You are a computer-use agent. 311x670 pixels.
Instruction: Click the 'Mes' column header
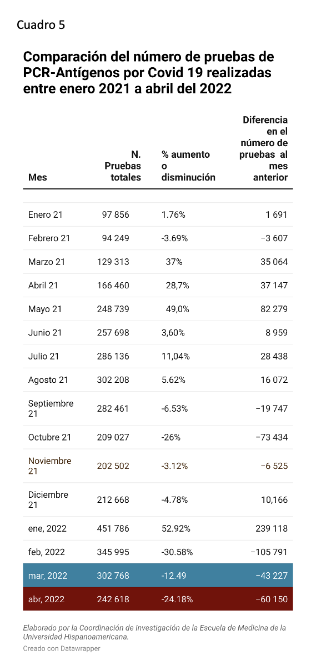[37, 178]
